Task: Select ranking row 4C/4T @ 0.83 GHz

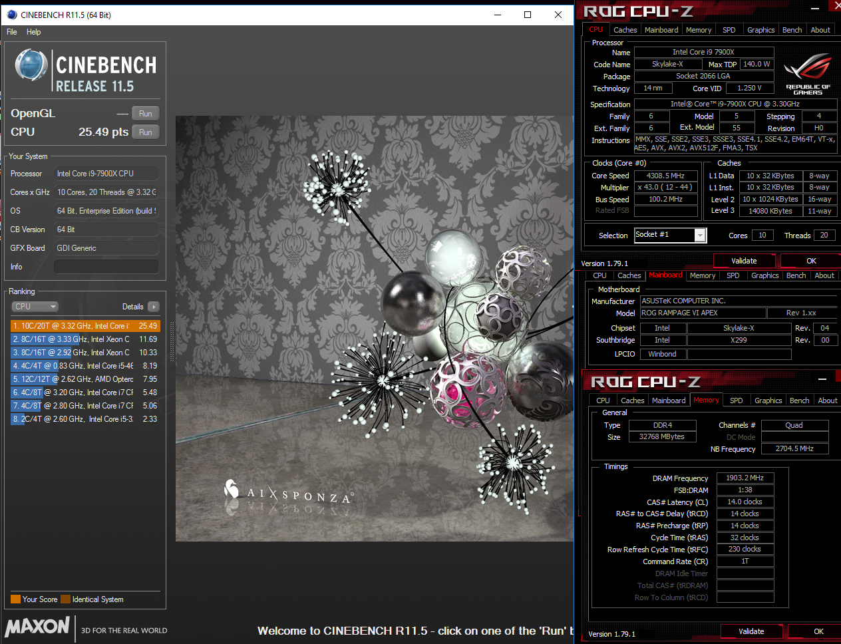Action: pyautogui.click(x=85, y=366)
